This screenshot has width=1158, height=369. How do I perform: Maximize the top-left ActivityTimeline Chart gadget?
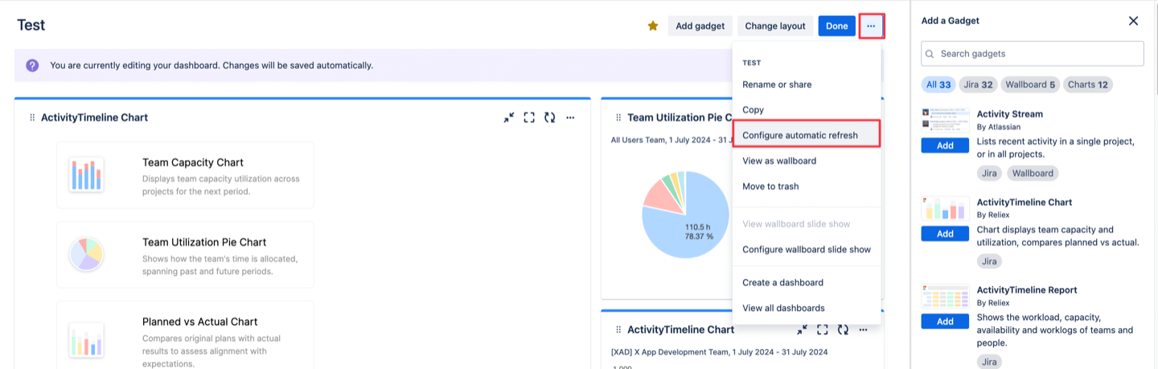(x=529, y=117)
